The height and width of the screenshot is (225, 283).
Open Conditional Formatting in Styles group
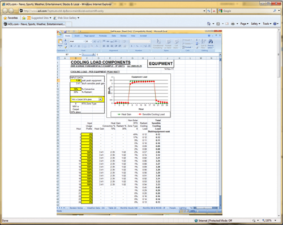158,44
